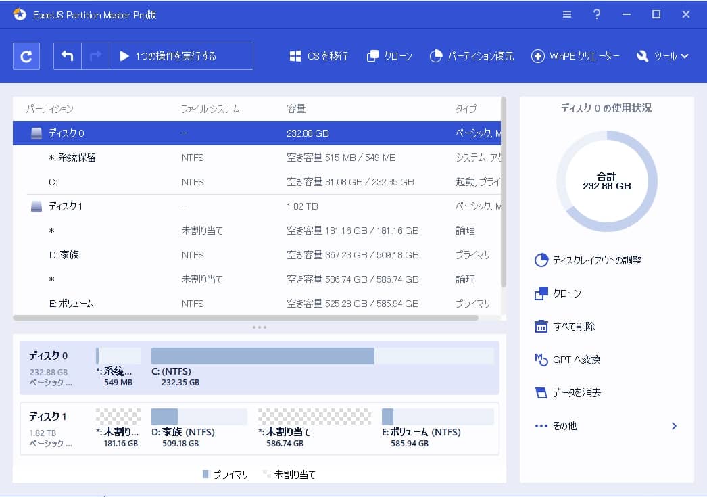Image resolution: width=707 pixels, height=497 pixels.
Task: Click the wrench icon of ツール
Action: 643,56
